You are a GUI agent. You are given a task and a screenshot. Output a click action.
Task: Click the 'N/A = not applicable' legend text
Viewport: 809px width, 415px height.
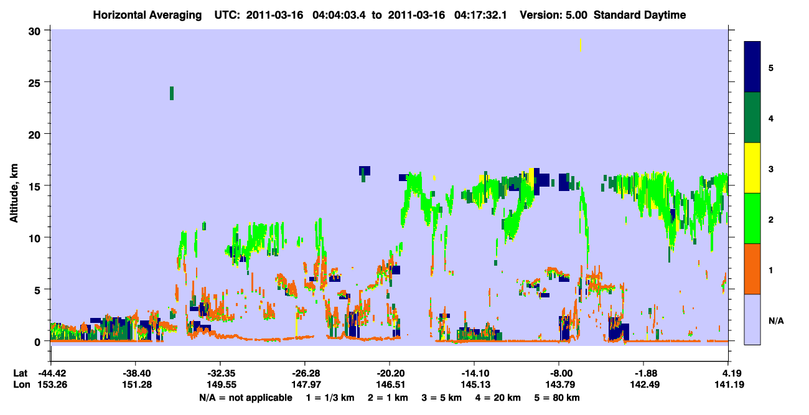(245, 398)
